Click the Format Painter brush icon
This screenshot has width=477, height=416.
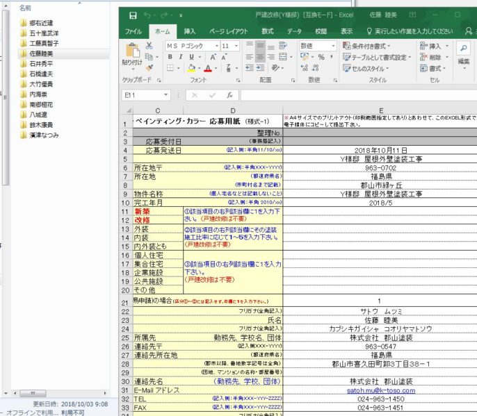click(149, 68)
